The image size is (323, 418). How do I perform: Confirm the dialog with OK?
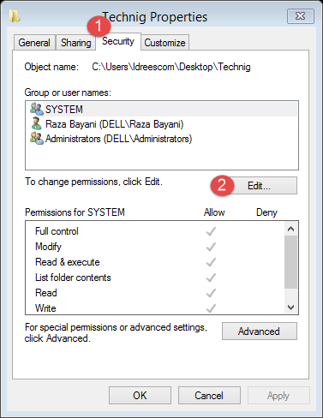tap(140, 396)
